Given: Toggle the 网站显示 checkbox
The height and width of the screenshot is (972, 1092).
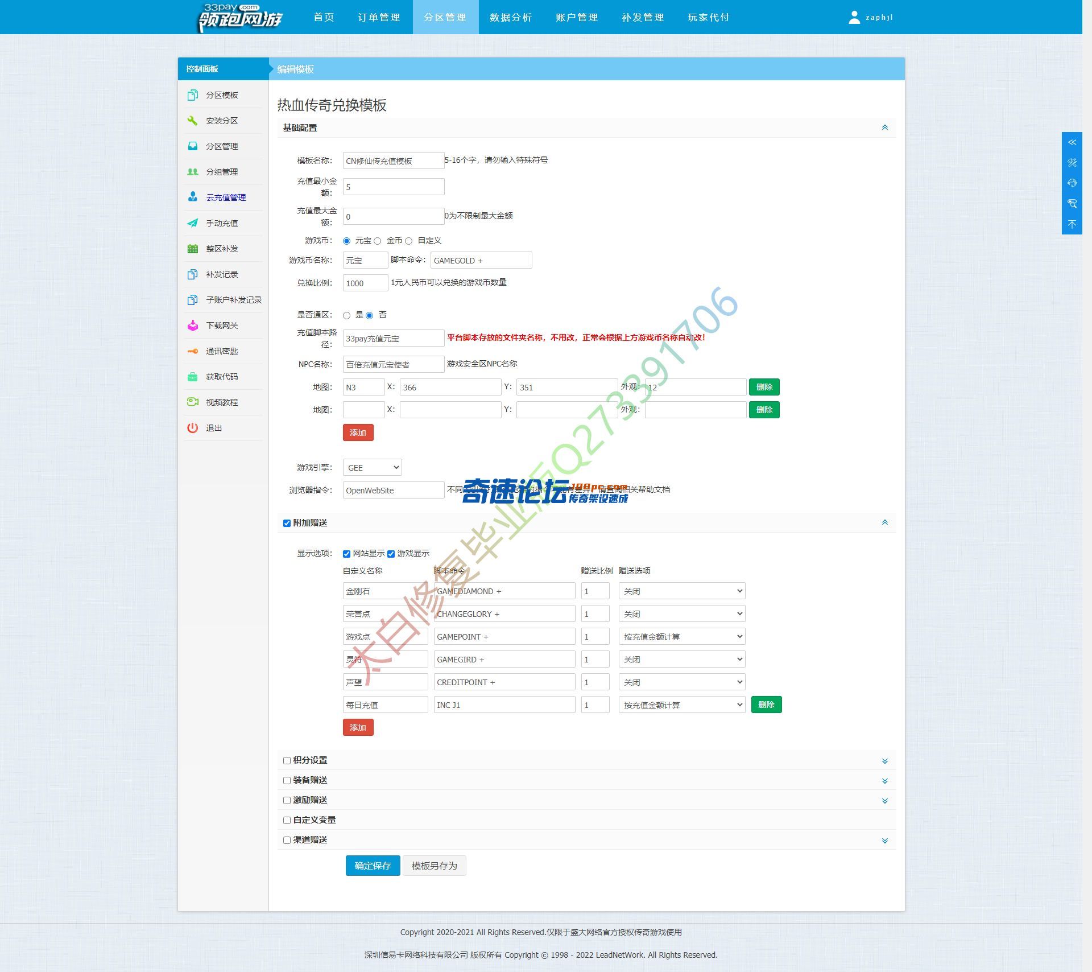Looking at the screenshot, I should (347, 554).
